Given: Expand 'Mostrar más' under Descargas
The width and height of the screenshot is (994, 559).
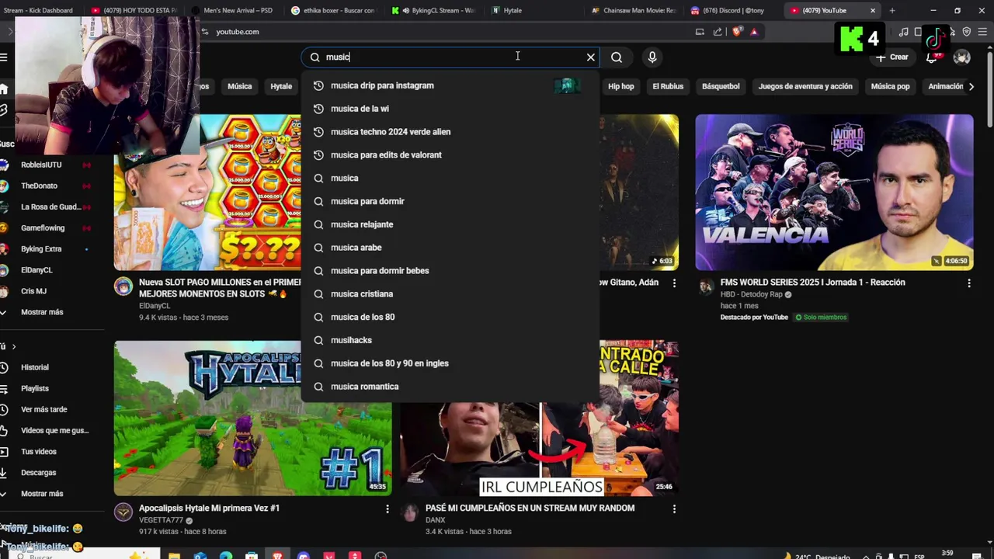Looking at the screenshot, I should click(43, 494).
